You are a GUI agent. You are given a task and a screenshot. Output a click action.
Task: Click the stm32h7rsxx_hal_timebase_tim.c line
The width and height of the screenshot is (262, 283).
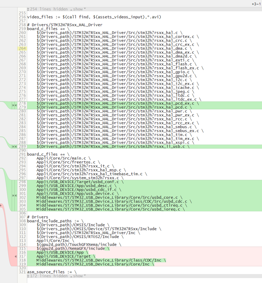[x=92, y=174]
